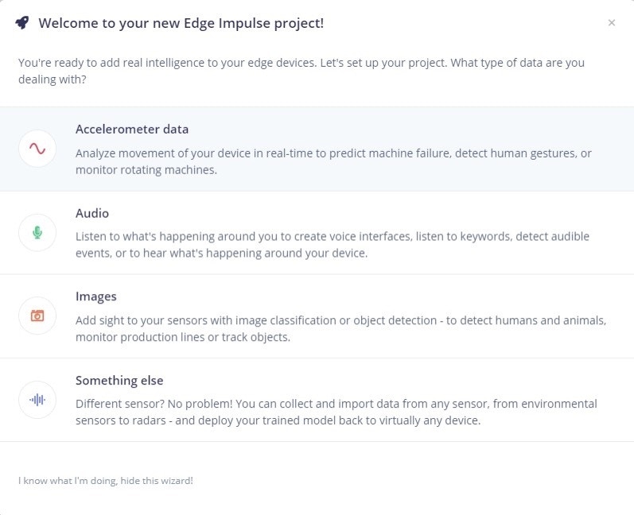Pick the 'Images' option title
The width and height of the screenshot is (634, 515).
(96, 296)
